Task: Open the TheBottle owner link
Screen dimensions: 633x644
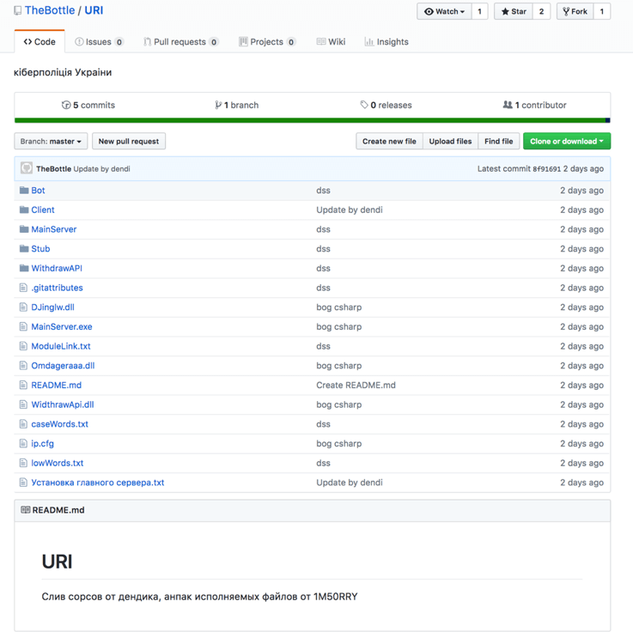Action: pos(50,10)
